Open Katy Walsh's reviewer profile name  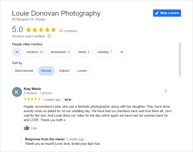pyautogui.click(x=32, y=89)
